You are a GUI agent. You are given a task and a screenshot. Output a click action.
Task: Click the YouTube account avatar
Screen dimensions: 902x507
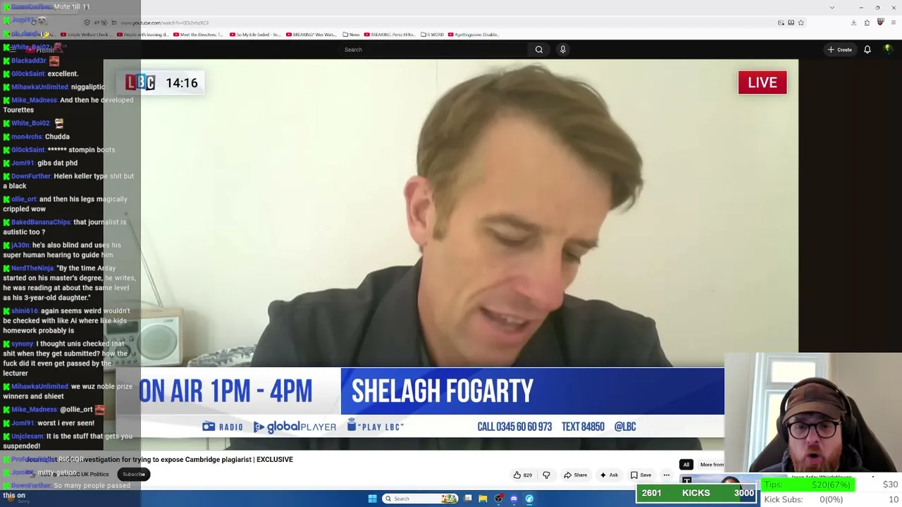888,49
